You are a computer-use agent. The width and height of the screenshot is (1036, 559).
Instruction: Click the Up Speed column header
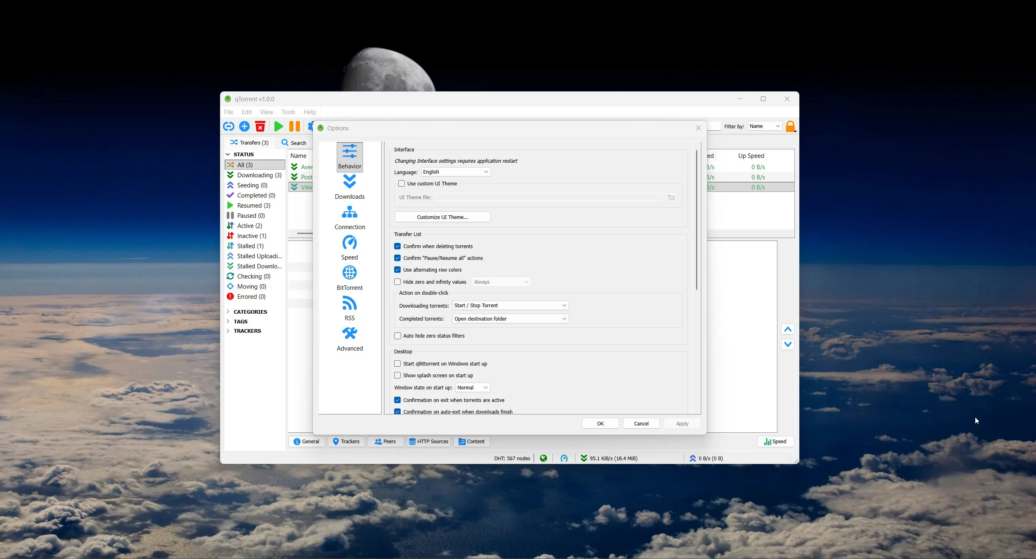[751, 156]
